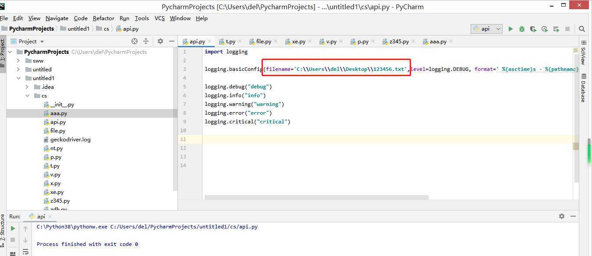Open the Help menu
Viewport: 592px width, 256px height.
tap(202, 18)
